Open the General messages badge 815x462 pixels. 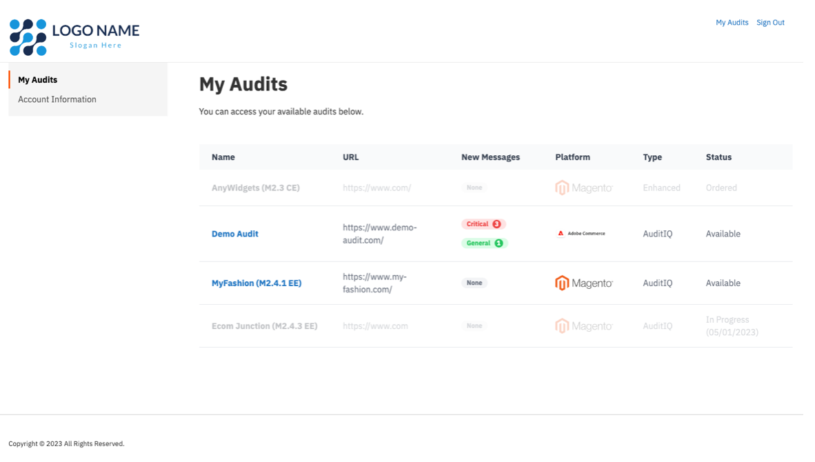coord(485,243)
